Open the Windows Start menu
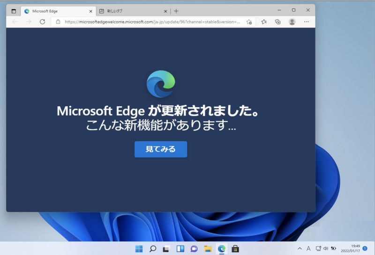 139,249
